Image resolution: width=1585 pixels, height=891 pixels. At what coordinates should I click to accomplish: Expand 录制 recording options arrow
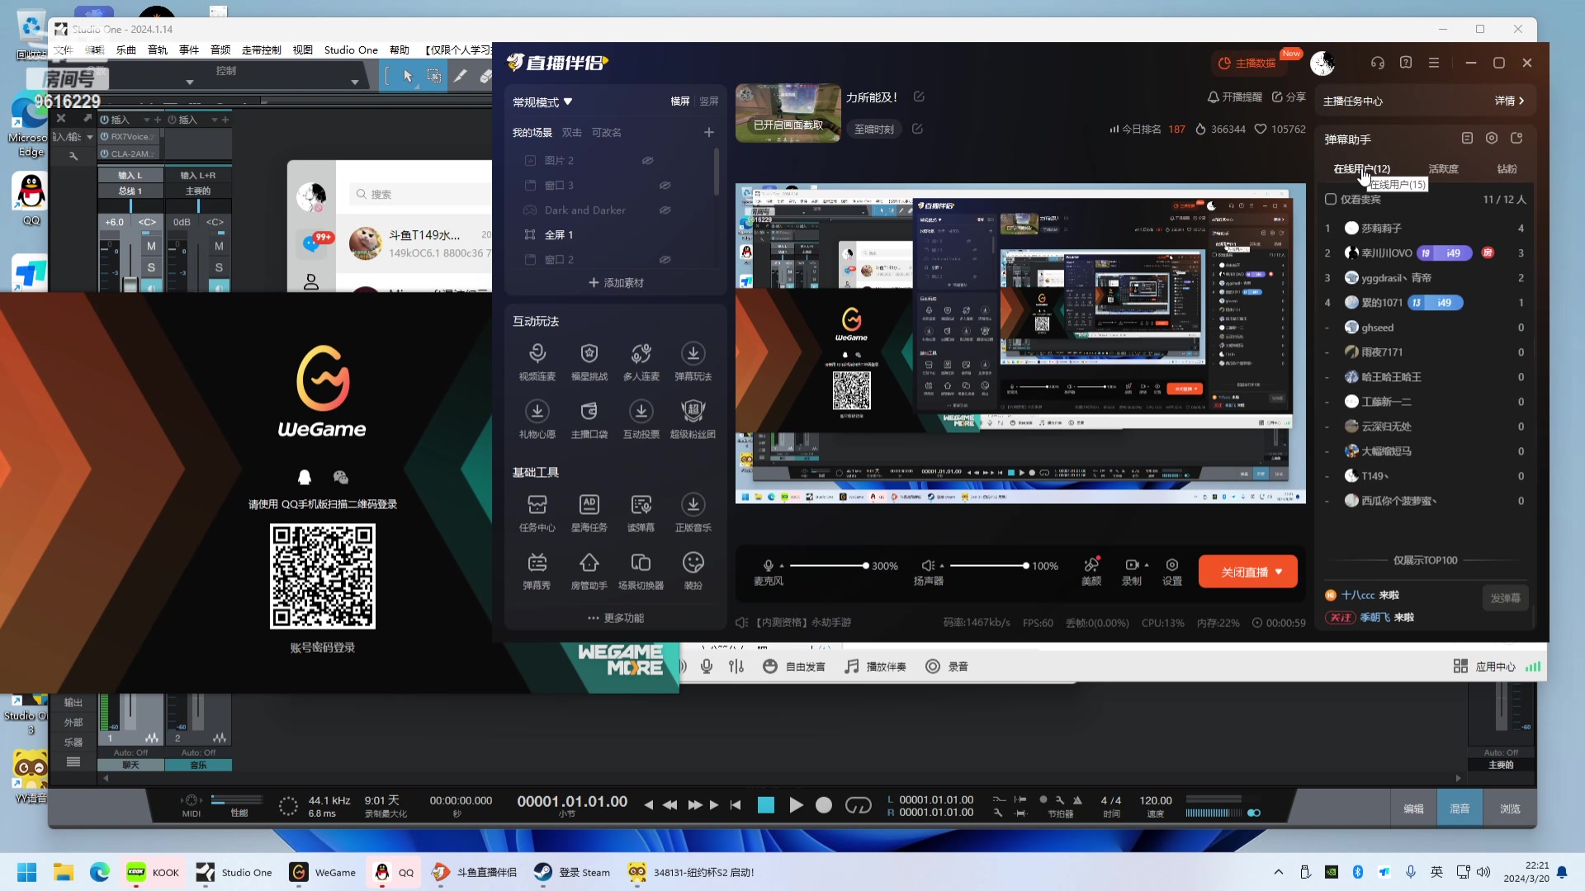(1147, 565)
